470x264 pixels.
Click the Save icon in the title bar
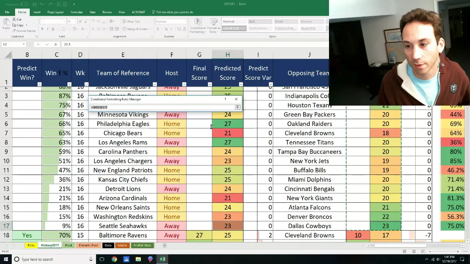point(34,4)
